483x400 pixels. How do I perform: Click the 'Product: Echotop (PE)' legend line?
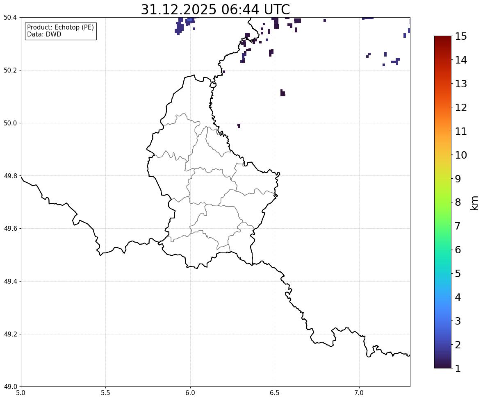60,27
